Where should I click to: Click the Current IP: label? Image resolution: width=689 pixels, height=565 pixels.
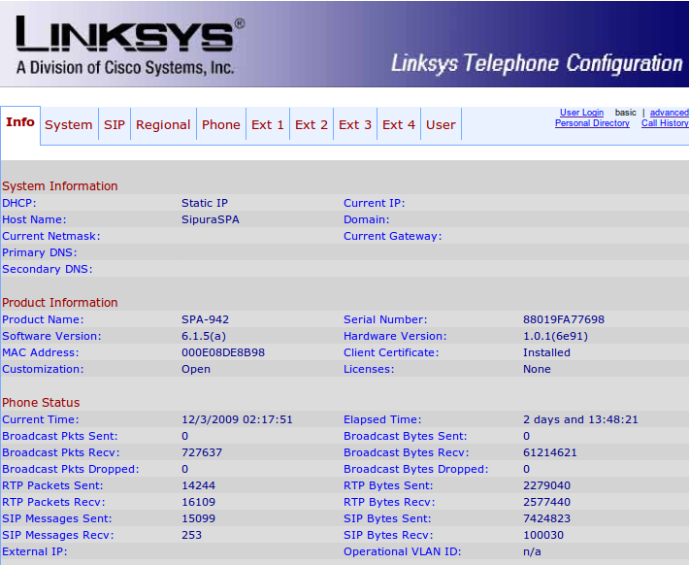pos(374,203)
